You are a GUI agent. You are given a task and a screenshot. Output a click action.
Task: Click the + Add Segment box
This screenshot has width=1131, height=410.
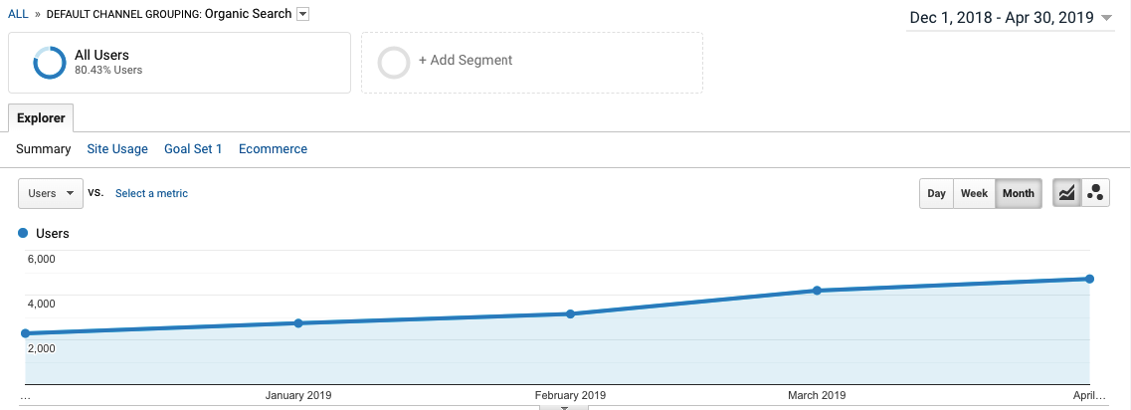point(532,63)
